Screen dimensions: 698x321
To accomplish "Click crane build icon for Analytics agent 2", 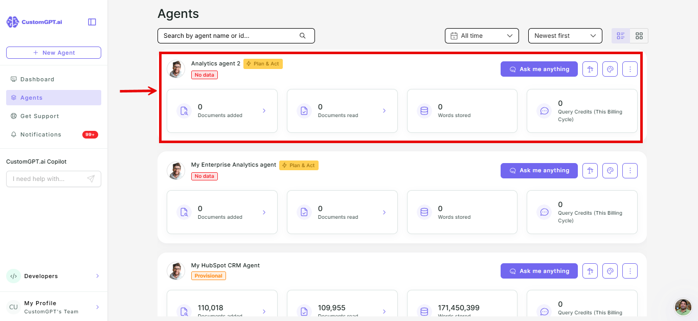I will tap(590, 69).
